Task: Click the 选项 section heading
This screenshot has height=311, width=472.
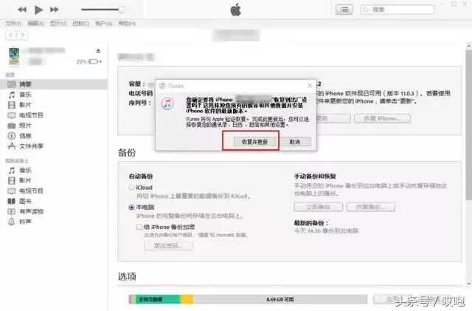Action: tap(127, 276)
